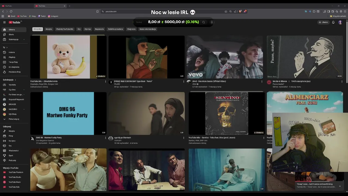Image resolution: width=348 pixels, height=196 pixels.
Task: Open YouTube Premium link
Action: point(14,172)
